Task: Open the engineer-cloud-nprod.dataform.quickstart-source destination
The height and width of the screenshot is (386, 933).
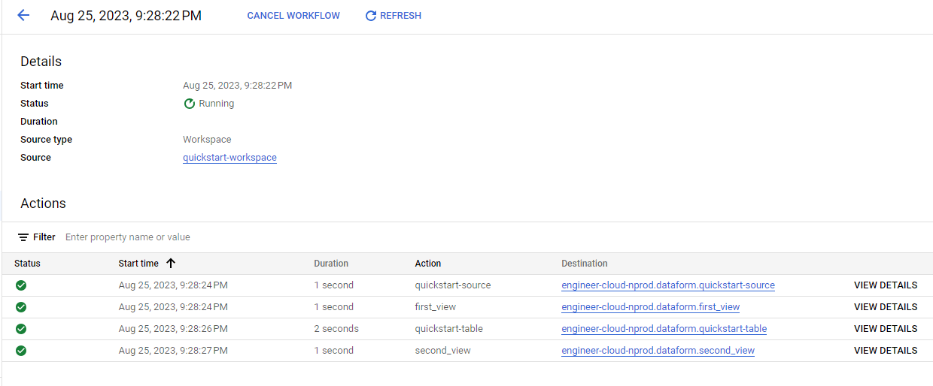Action: [668, 285]
